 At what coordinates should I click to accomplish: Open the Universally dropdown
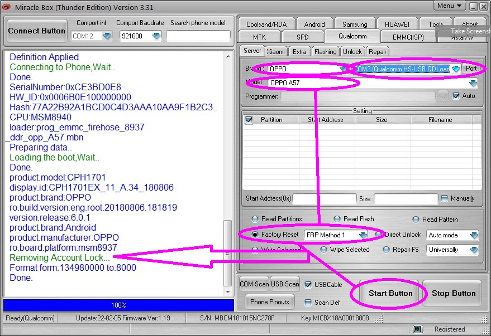(x=474, y=250)
